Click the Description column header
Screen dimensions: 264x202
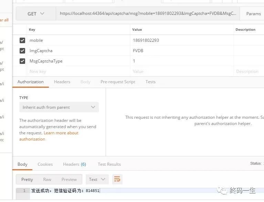tap(245, 30)
